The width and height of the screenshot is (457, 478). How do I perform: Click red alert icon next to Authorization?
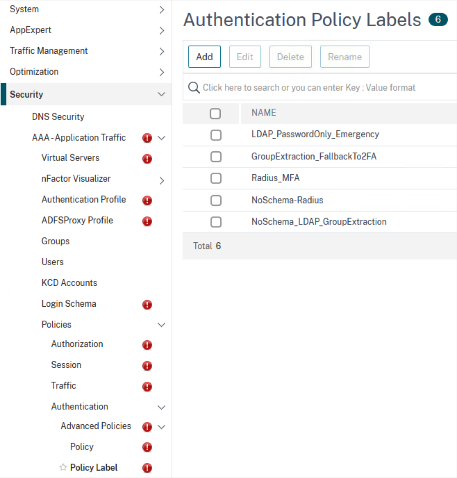pos(147,345)
